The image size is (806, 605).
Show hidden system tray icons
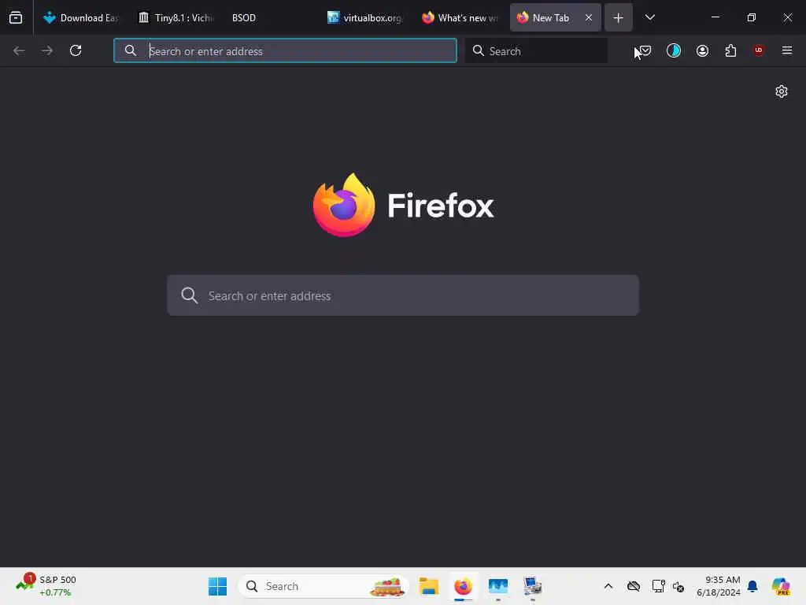(608, 586)
